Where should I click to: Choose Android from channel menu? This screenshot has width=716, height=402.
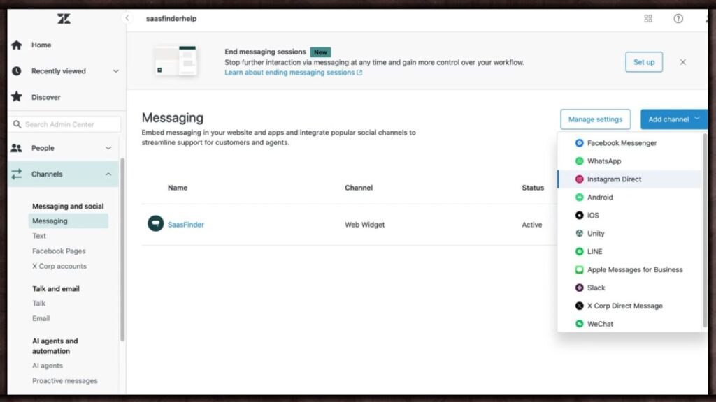(x=629, y=197)
